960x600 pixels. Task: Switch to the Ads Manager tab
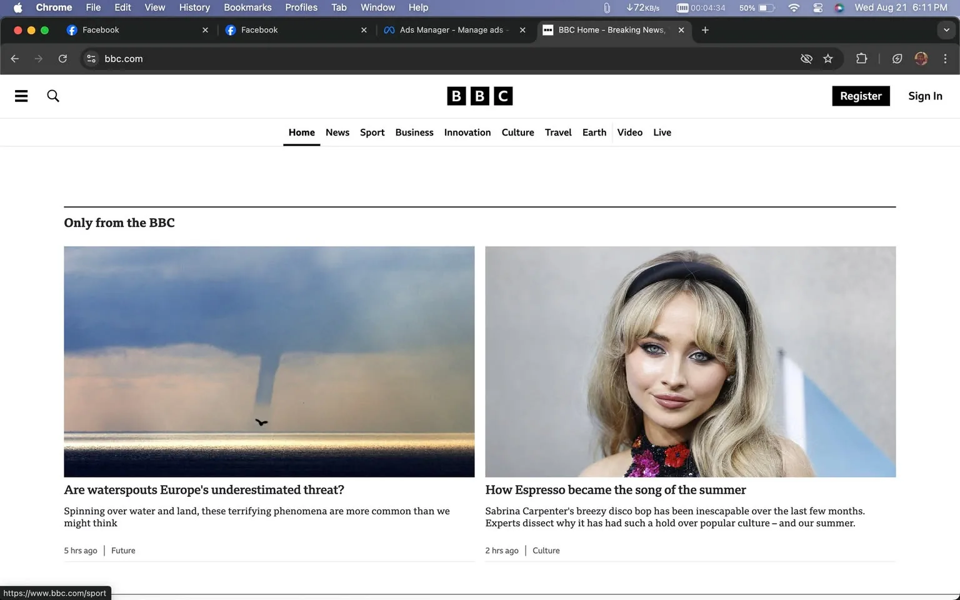[x=450, y=29]
